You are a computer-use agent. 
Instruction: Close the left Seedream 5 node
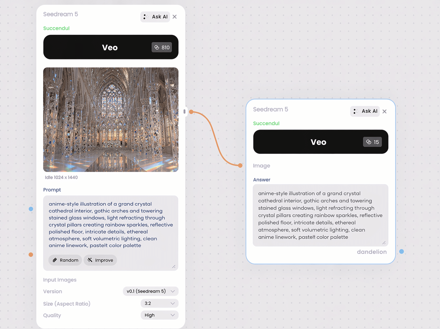[x=175, y=17]
